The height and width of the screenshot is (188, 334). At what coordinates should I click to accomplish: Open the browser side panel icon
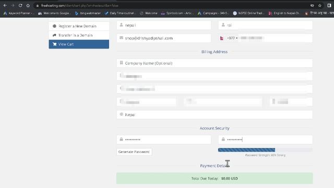point(329,6)
